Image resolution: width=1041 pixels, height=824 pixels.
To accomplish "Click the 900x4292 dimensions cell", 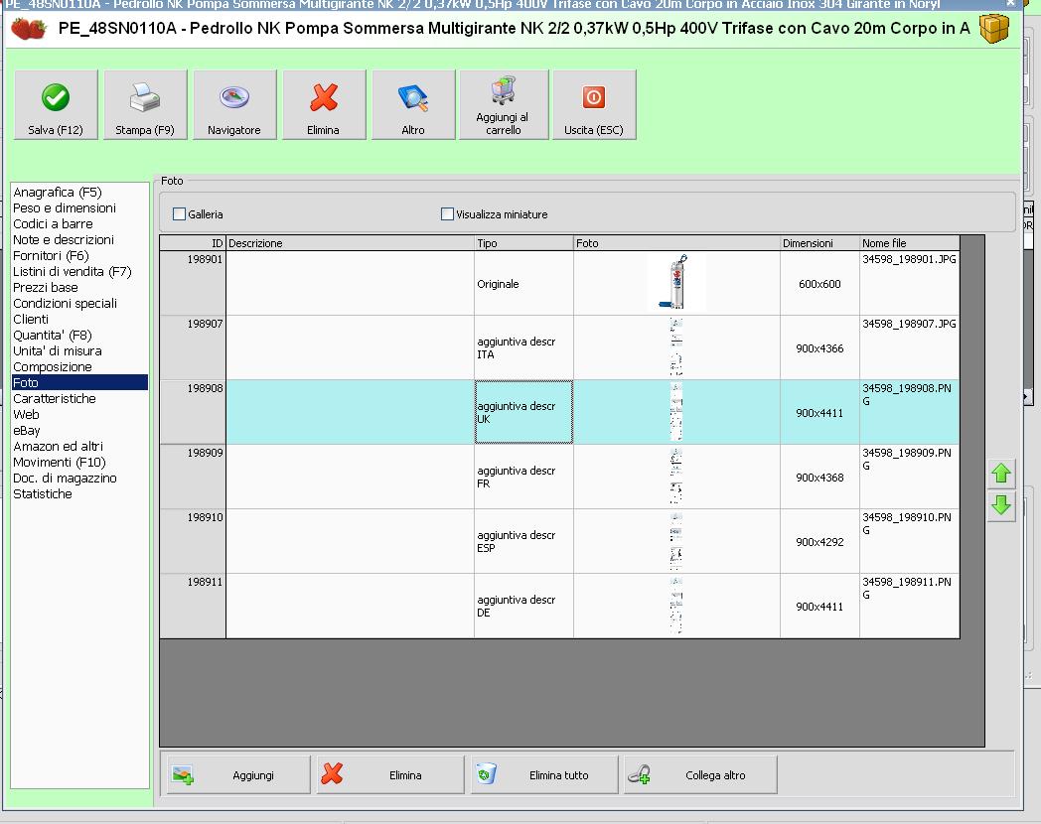I will 819,541.
